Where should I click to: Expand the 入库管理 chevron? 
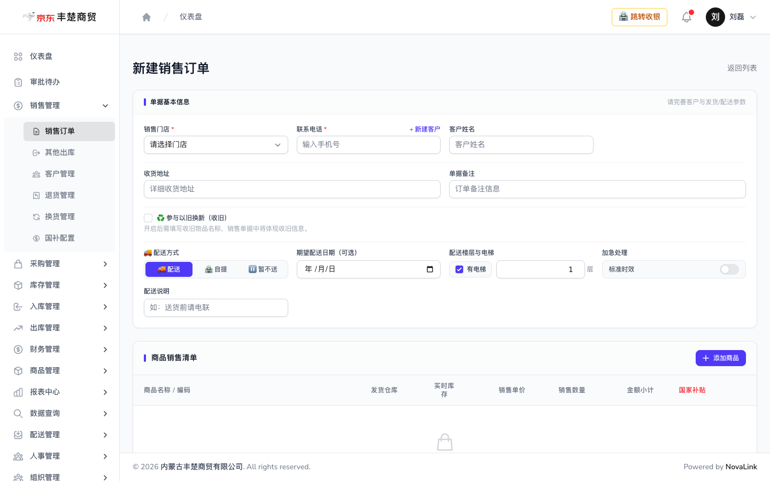105,307
